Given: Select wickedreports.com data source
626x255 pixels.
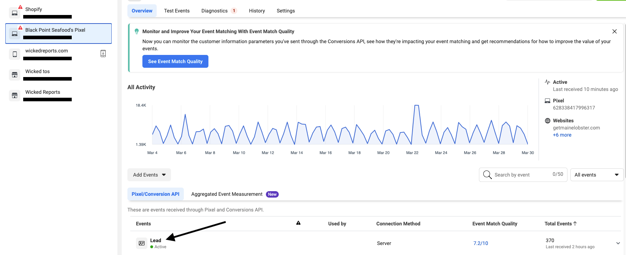Looking at the screenshot, I should 59,54.
